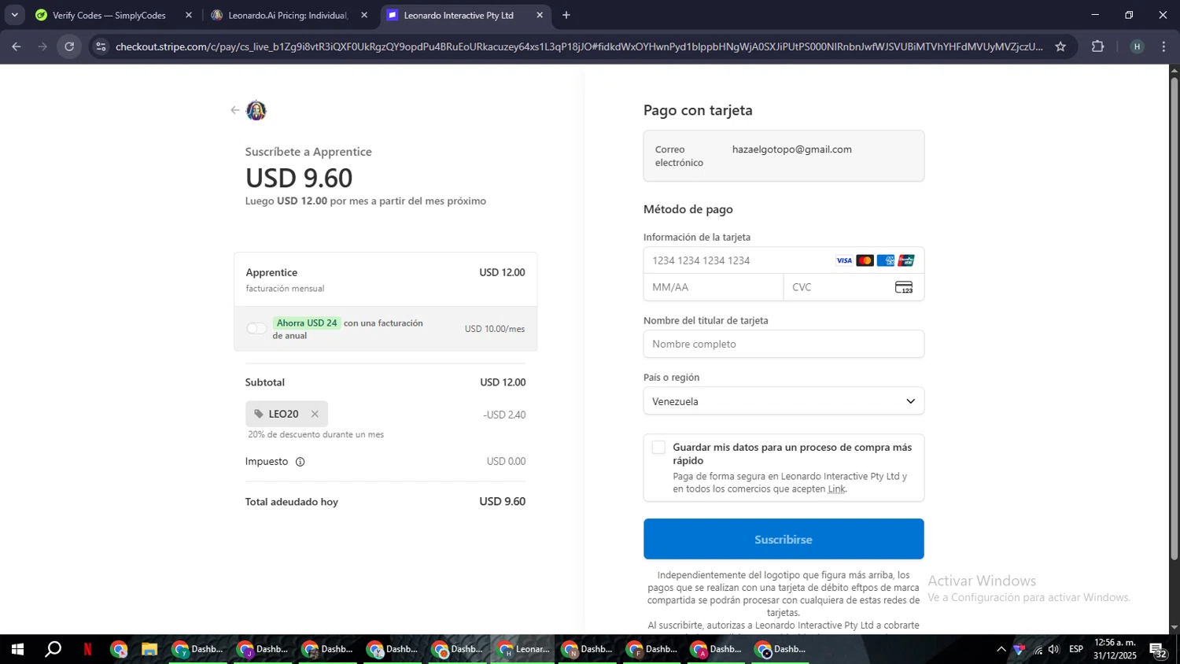Check Guardar mis datos checkbox
Viewport: 1180px width, 664px height.
coord(658,448)
